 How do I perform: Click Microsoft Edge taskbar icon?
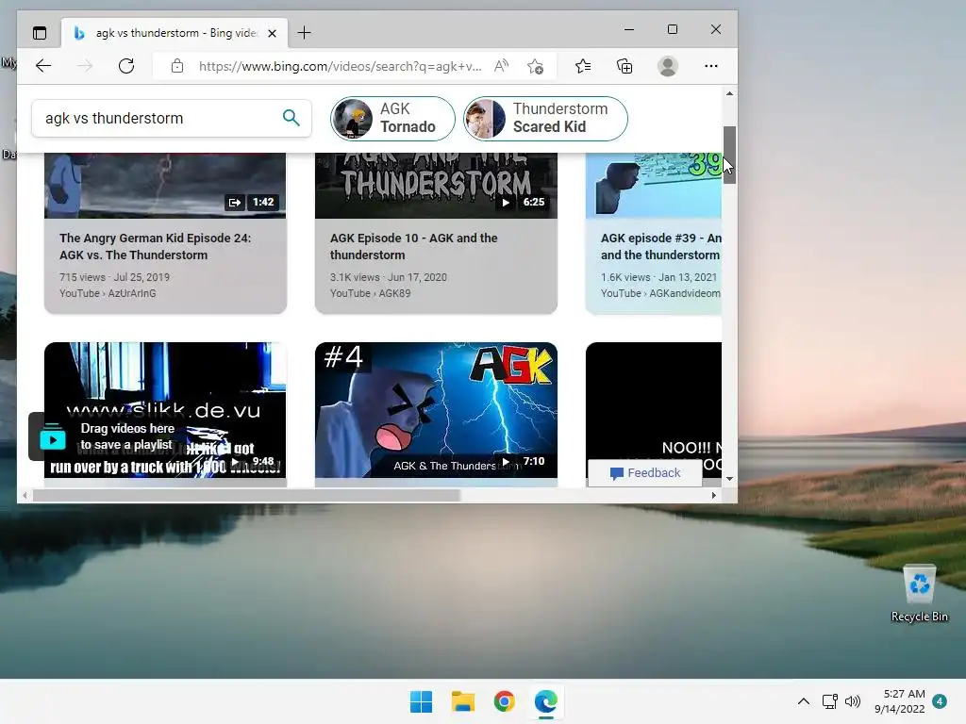tap(546, 701)
